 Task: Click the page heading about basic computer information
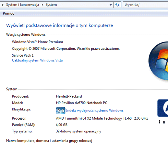pos(60,25)
